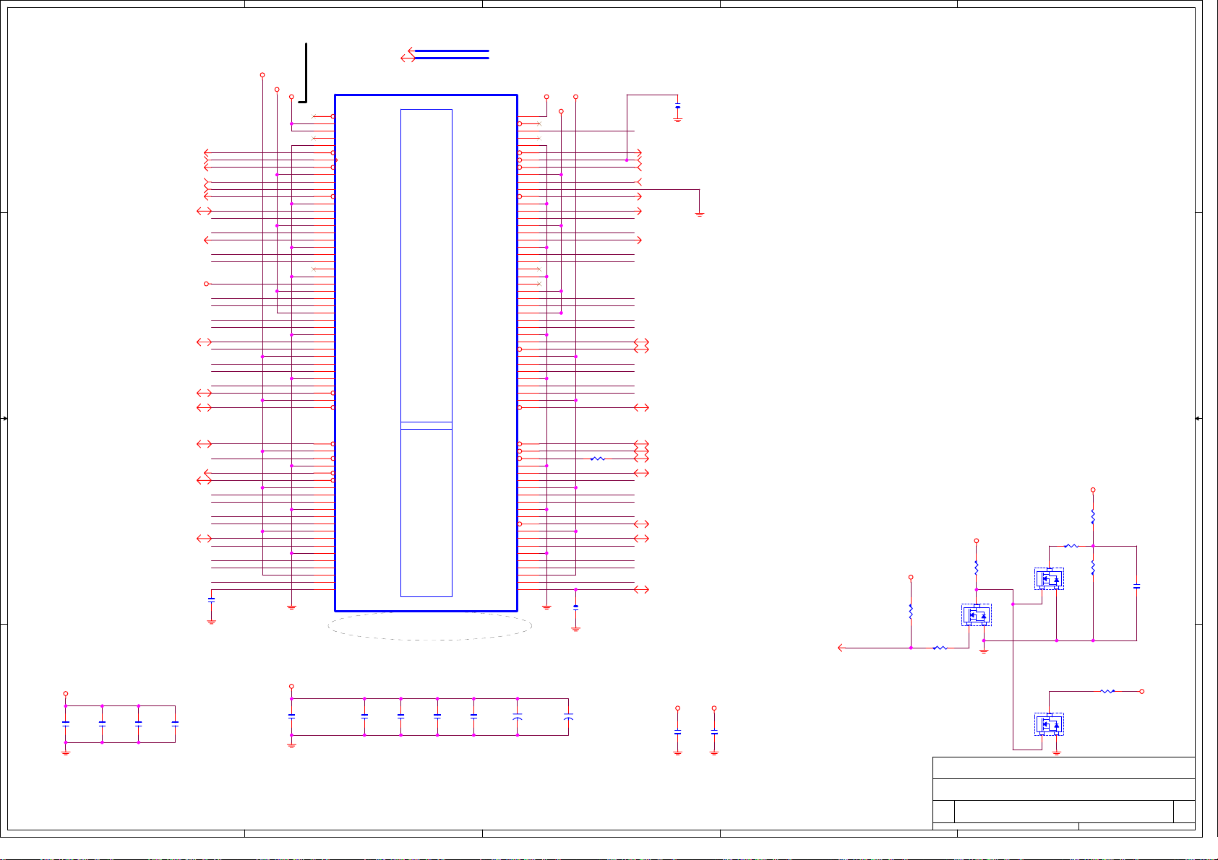Click the topmost MOSFET in the right circuit

click(x=1049, y=578)
